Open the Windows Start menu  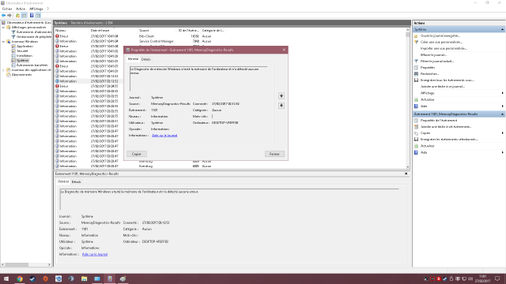pos(6,278)
